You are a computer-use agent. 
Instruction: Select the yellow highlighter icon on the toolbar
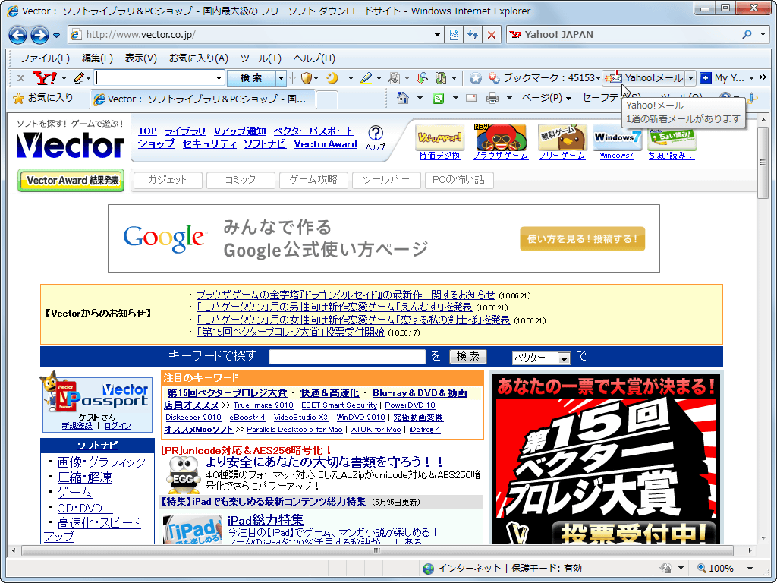(366, 78)
